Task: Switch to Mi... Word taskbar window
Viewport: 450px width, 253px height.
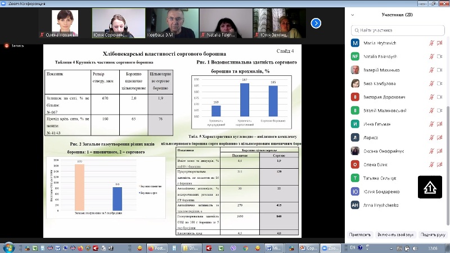Action: (274, 248)
